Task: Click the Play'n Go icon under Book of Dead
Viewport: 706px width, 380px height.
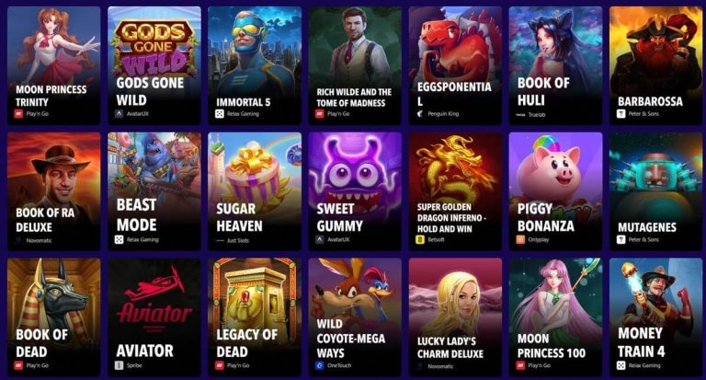Action: click(x=18, y=365)
